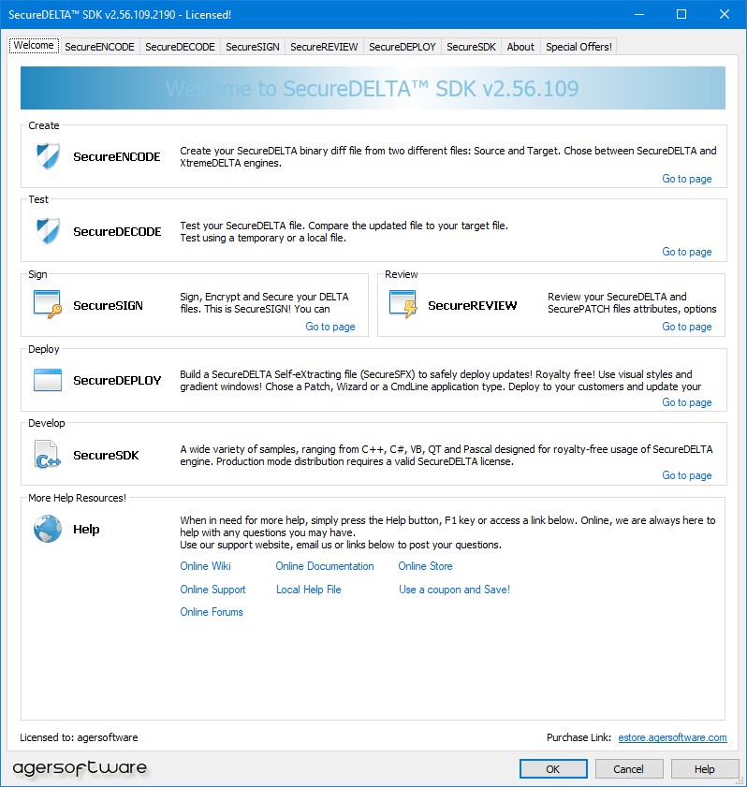Follow Go to page link under Develop
The height and width of the screenshot is (787, 747).
[687, 474]
